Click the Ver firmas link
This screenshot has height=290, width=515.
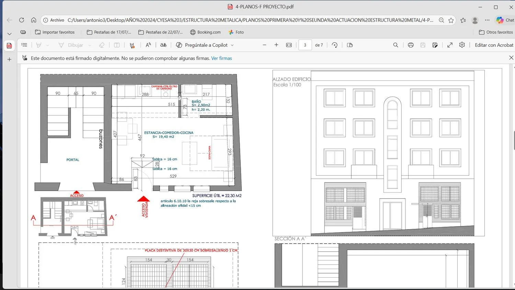(x=221, y=58)
